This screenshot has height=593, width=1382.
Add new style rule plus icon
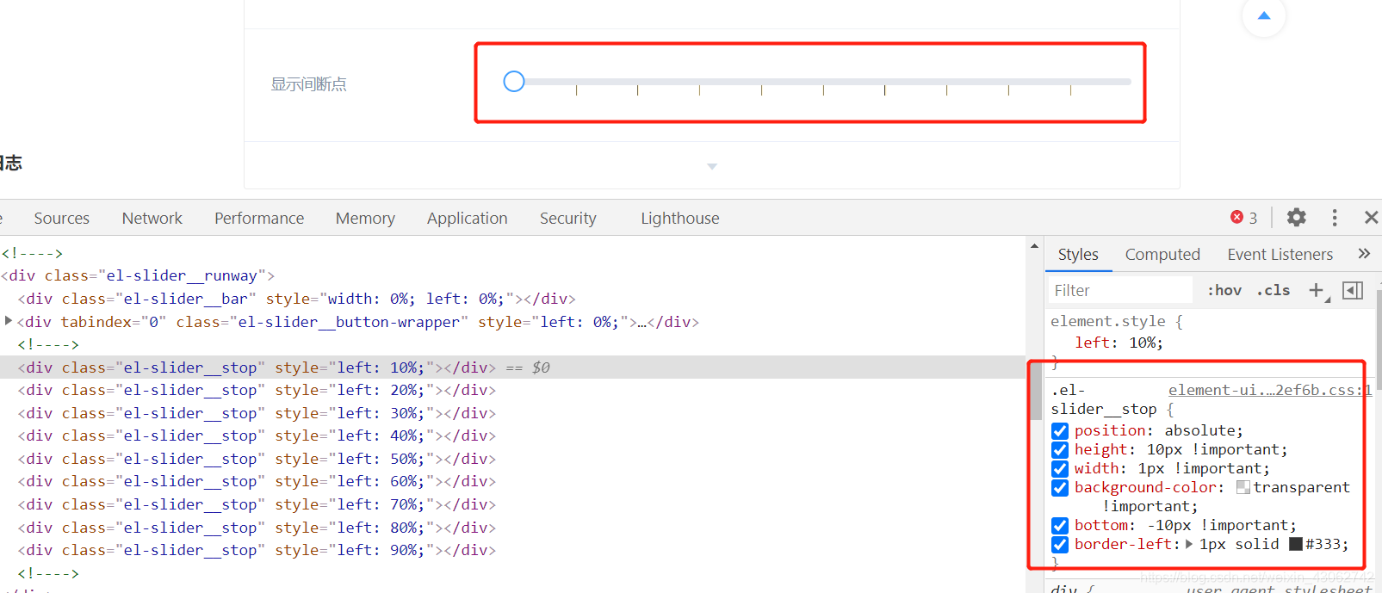[x=1317, y=291]
